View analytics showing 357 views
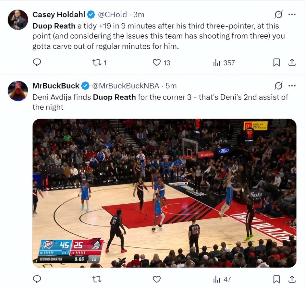Image resolution: width=305 pixels, height=289 pixels. [x=224, y=63]
